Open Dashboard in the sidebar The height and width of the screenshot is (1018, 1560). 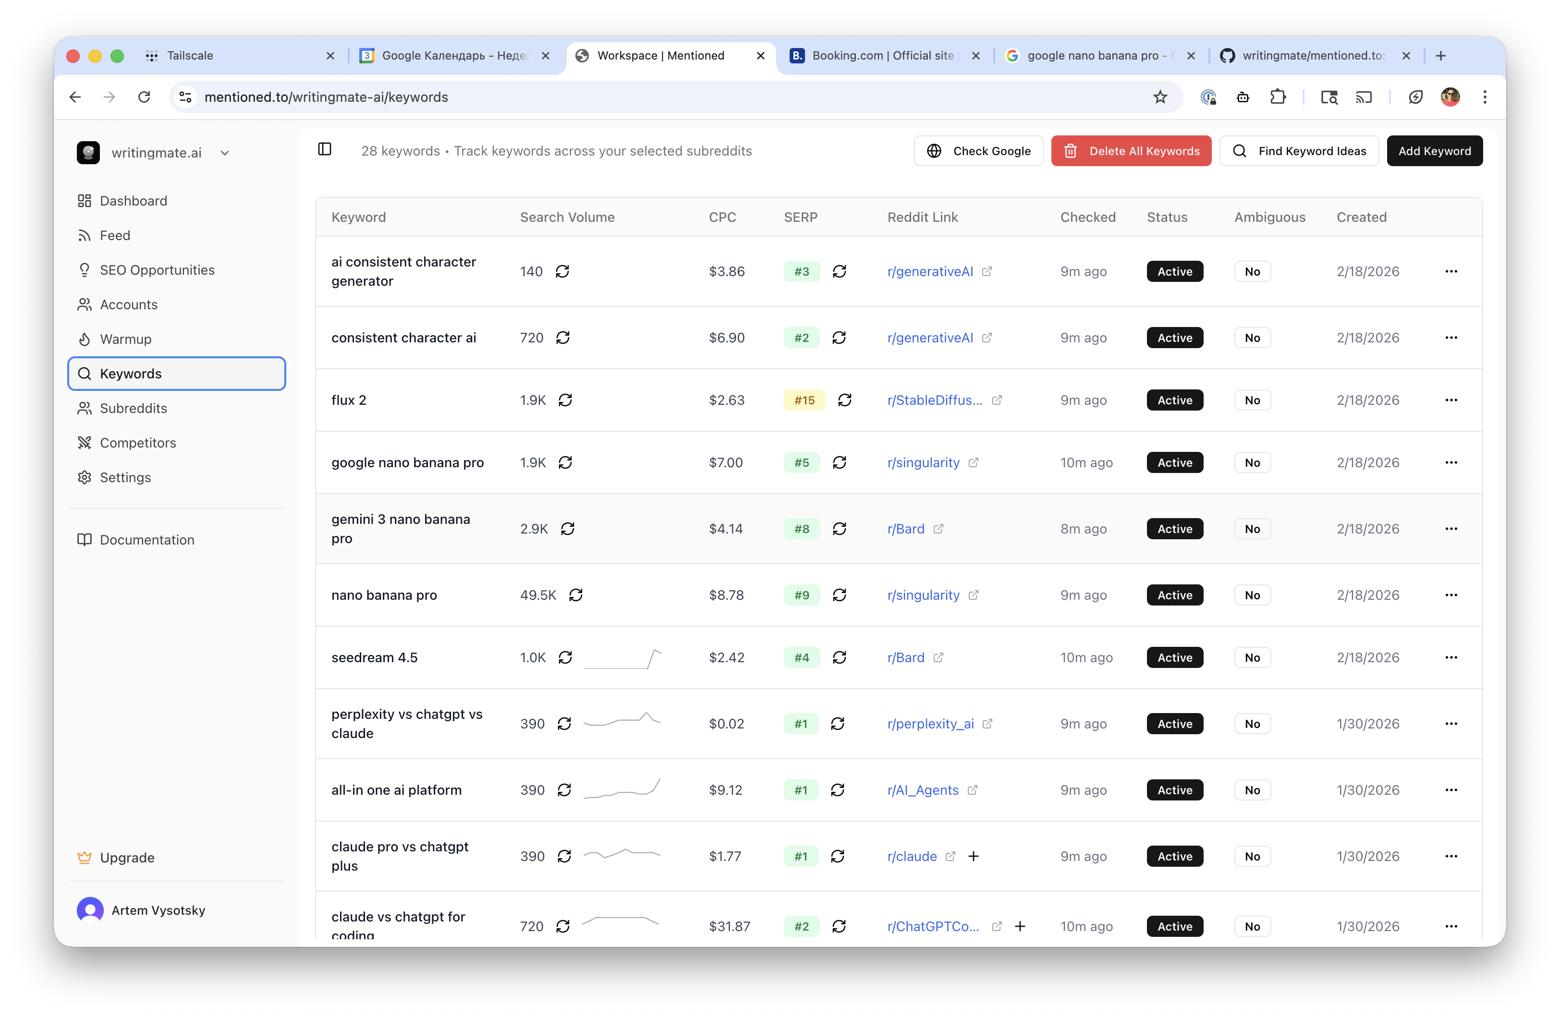pos(176,201)
